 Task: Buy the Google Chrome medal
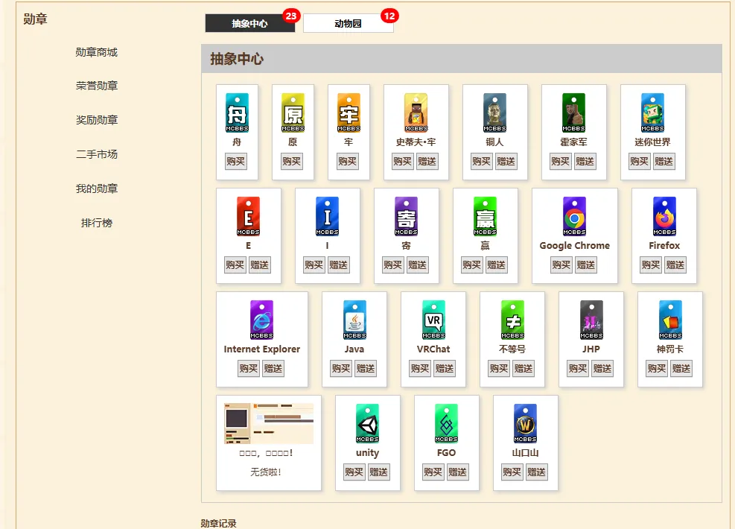click(561, 265)
